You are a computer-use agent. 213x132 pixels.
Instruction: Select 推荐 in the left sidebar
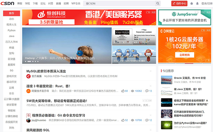point(12,13)
